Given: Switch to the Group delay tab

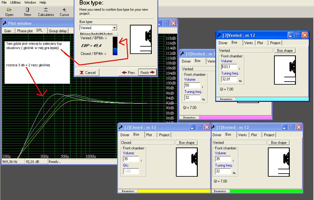Looking at the screenshot, I should click(58, 31).
